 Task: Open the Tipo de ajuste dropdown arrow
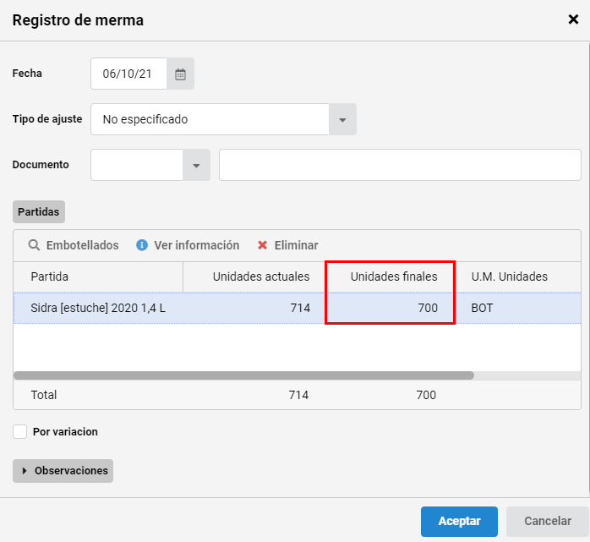[x=342, y=119]
